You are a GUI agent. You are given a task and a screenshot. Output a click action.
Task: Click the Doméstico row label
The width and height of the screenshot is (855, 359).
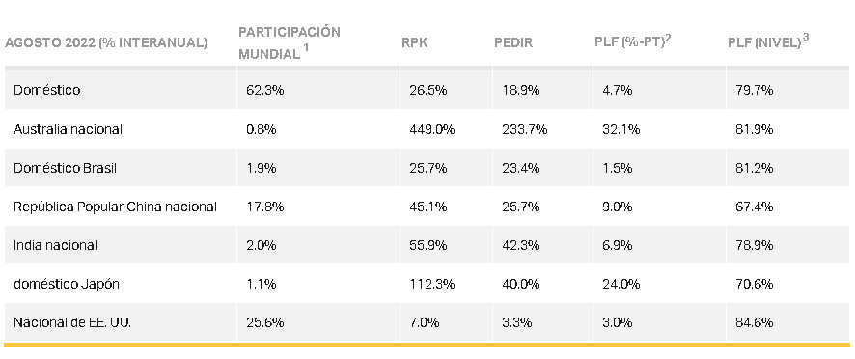[x=47, y=90]
